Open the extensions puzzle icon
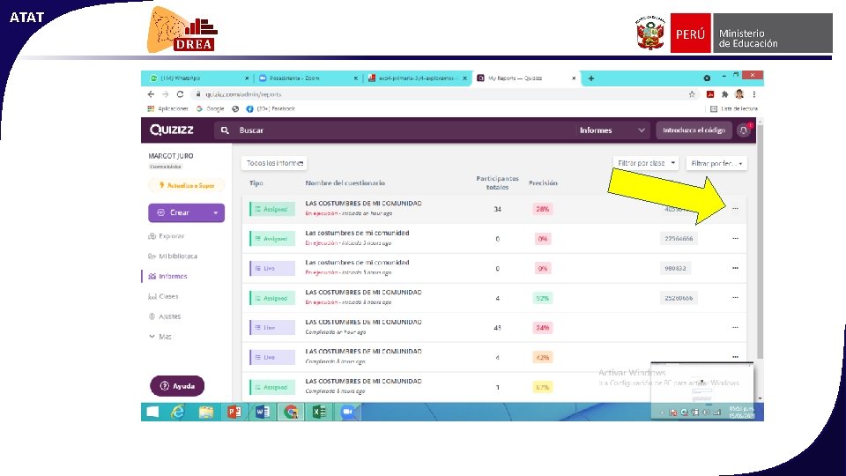 pos(724,94)
